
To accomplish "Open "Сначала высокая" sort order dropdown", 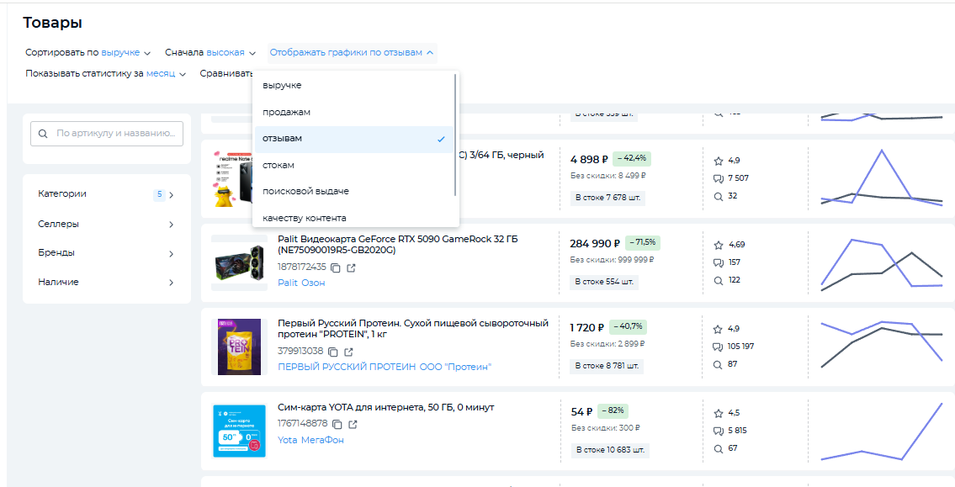I will (x=210, y=52).
